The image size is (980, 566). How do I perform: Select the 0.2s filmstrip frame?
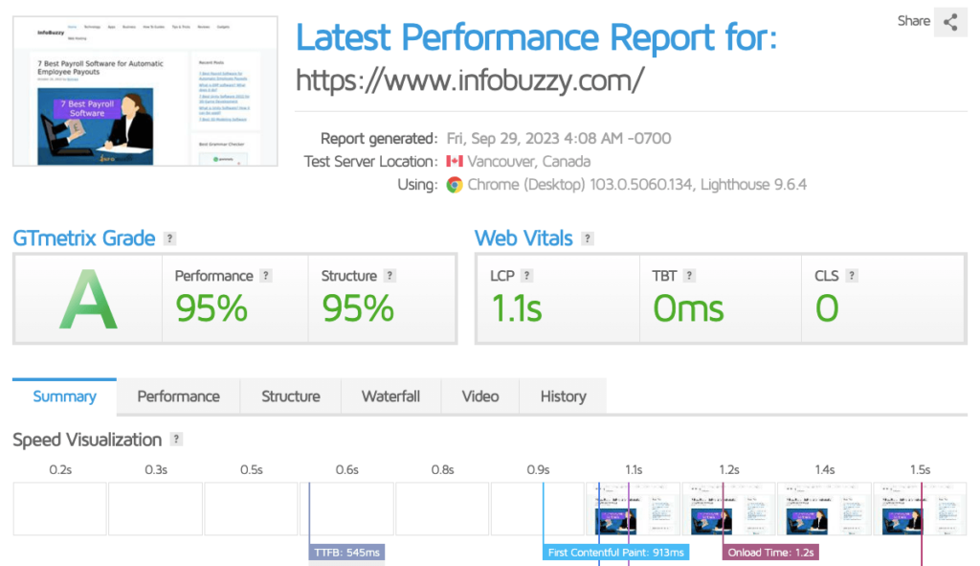coord(60,509)
